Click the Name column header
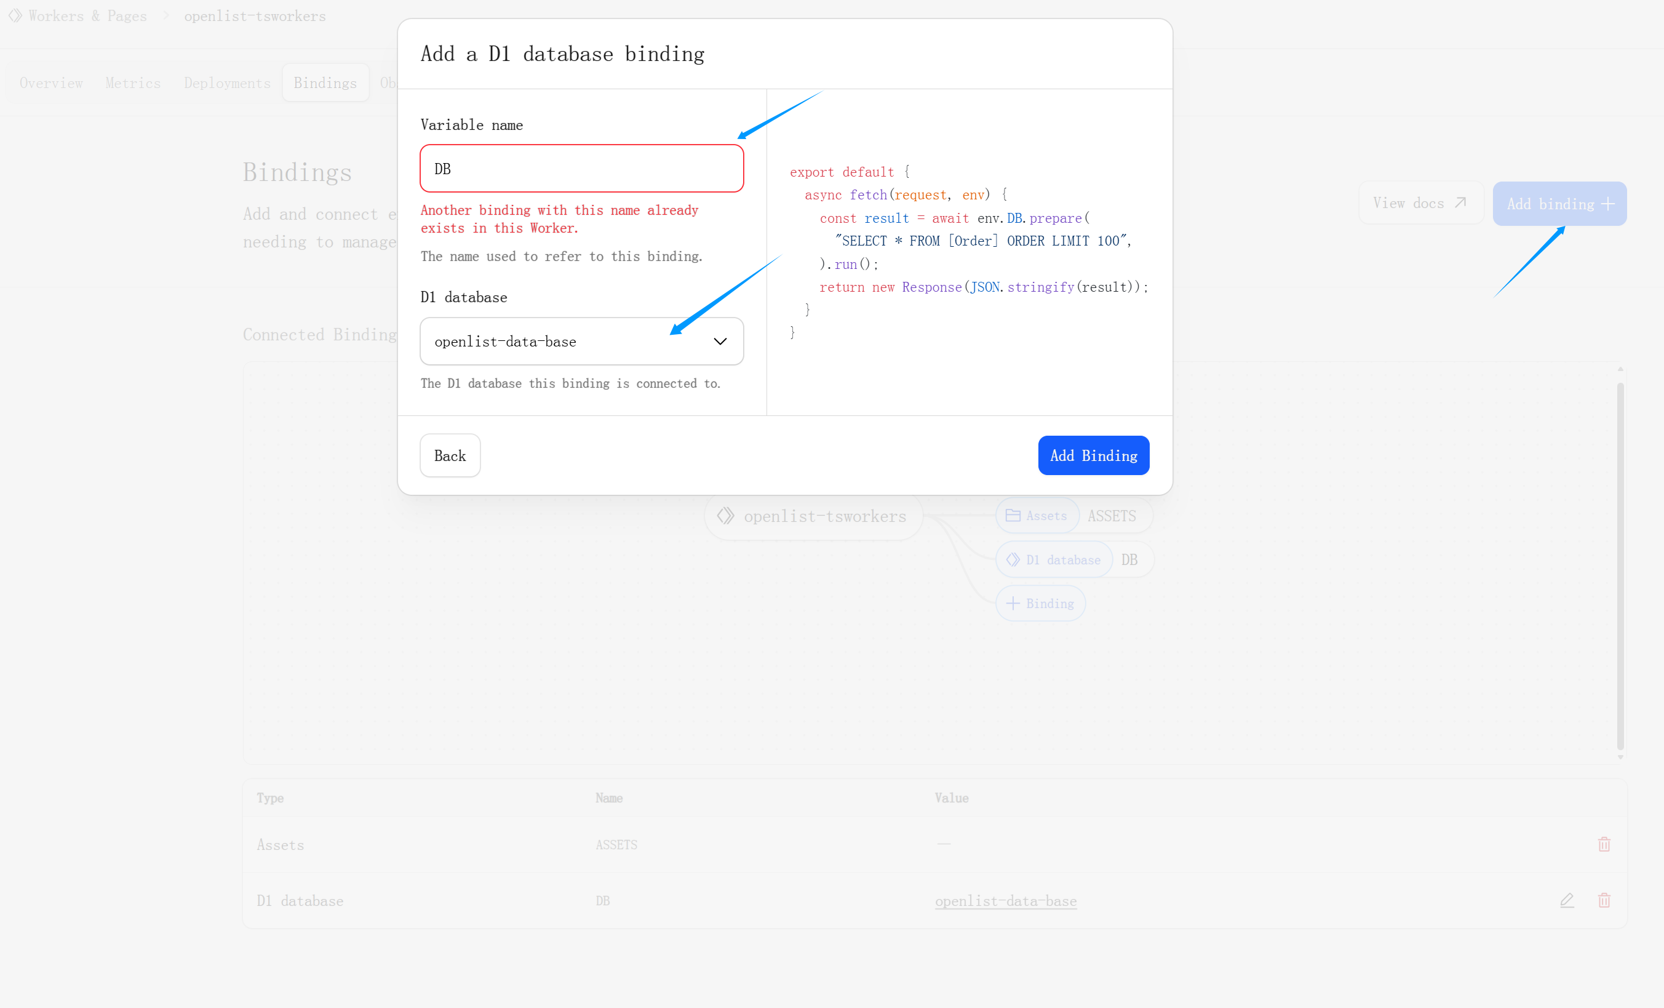The width and height of the screenshot is (1664, 1008). tap(609, 798)
